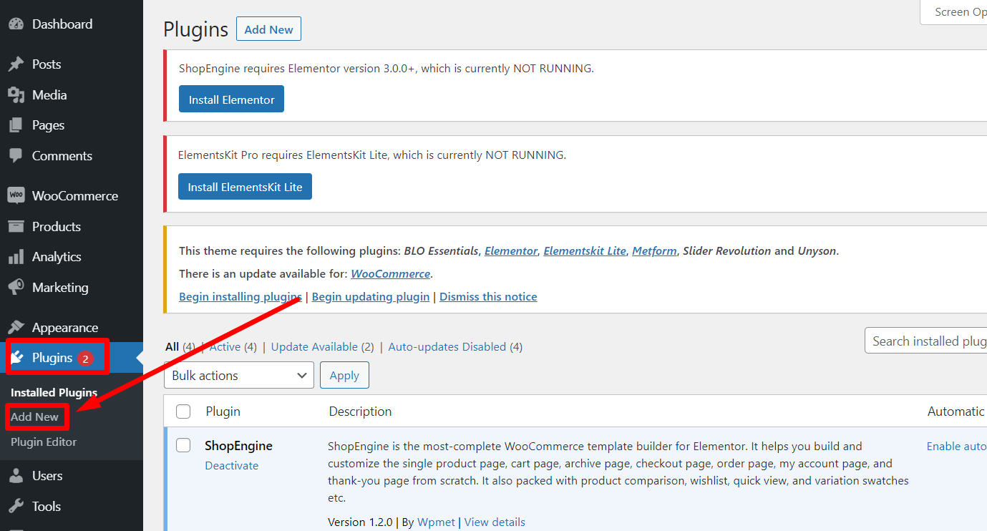Image resolution: width=987 pixels, height=531 pixels.
Task: Open ShopEngine View details link
Action: (x=495, y=522)
